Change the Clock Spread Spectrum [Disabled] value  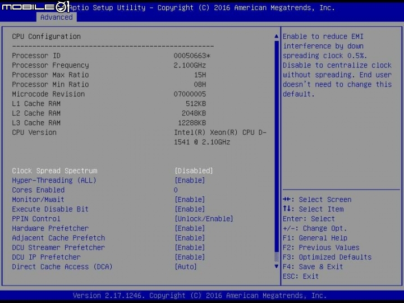click(x=194, y=171)
